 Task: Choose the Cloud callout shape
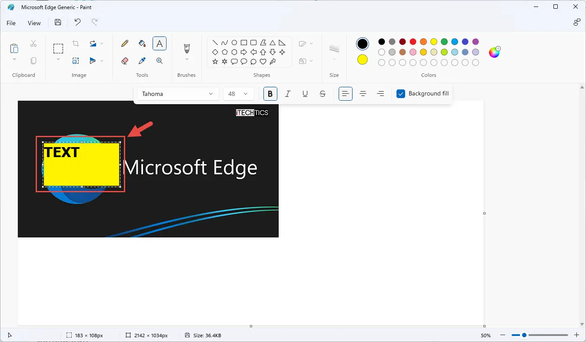(253, 62)
